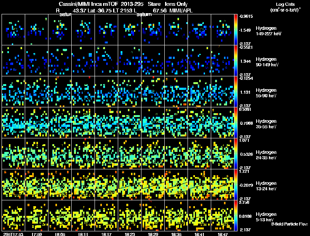The width and height of the screenshot is (310, 236).
Task: Click the 18:17 panel in the 35-55 keV row
Action: click(107, 123)
